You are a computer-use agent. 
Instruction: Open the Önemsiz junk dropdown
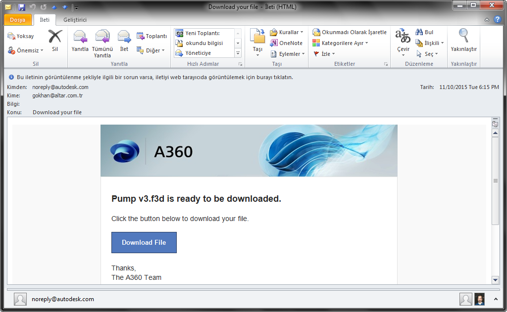[x=25, y=50]
